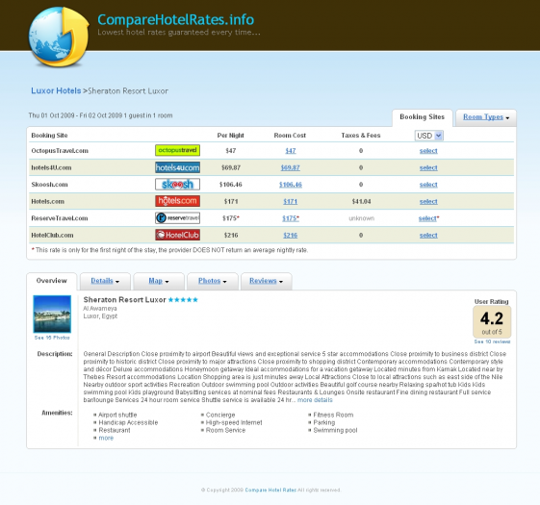Screen dimensions: 540x505
Task: Click the hotels4U.com site name
Action: click(51, 167)
